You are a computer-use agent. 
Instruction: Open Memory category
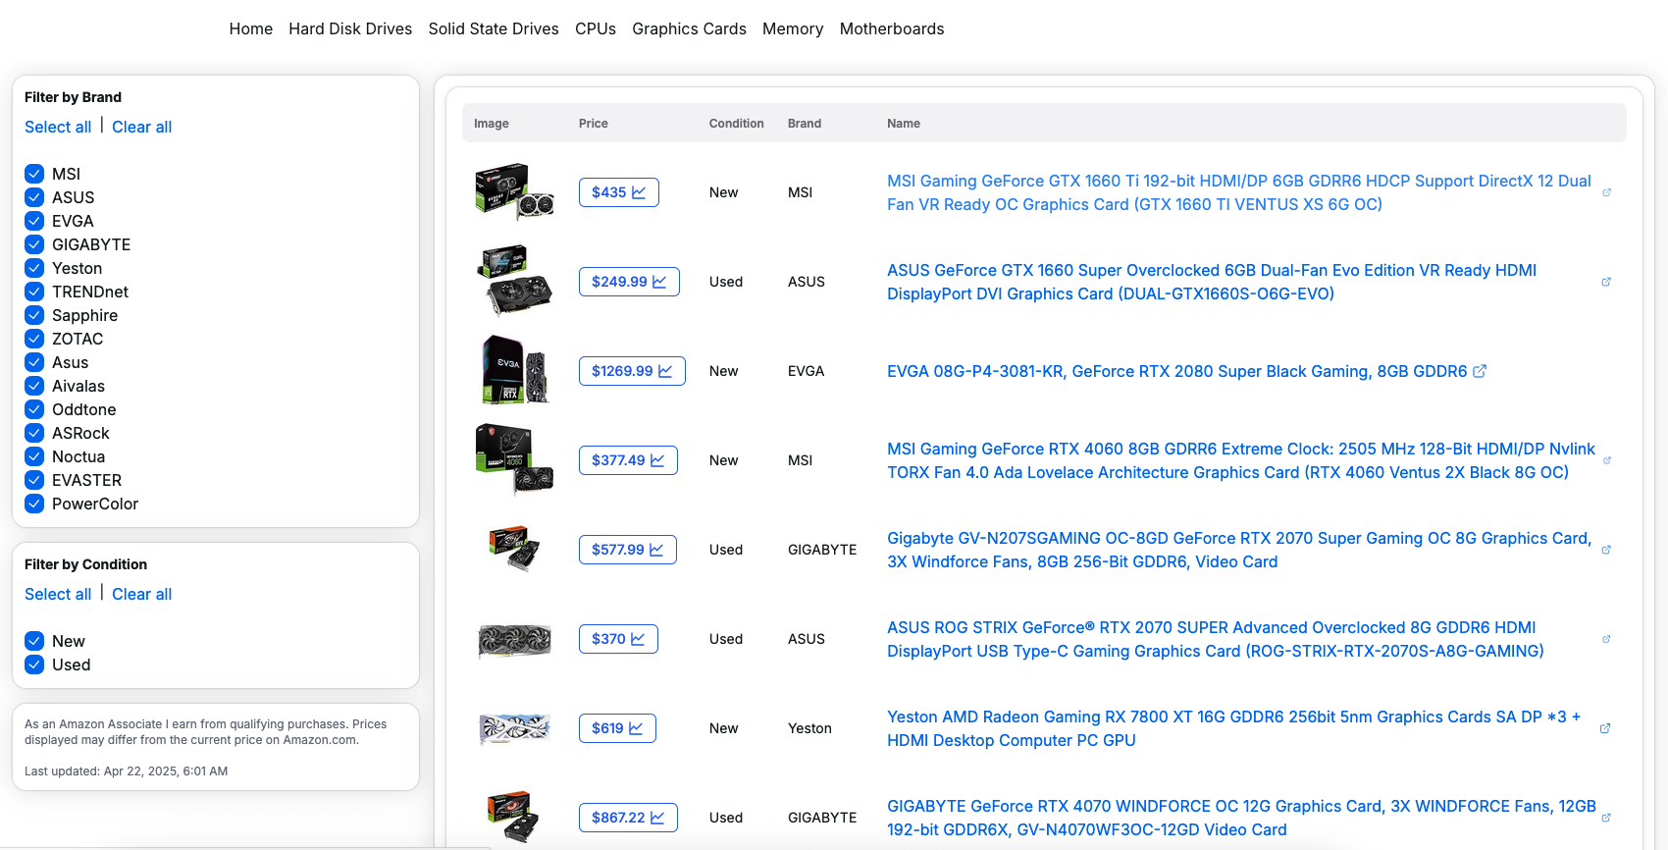(793, 29)
